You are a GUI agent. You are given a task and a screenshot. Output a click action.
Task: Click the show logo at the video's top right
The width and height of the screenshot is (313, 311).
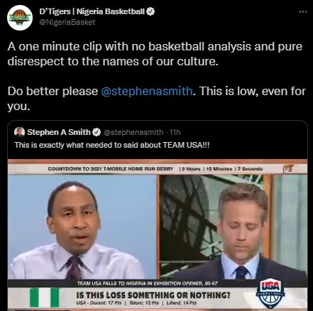[288, 168]
